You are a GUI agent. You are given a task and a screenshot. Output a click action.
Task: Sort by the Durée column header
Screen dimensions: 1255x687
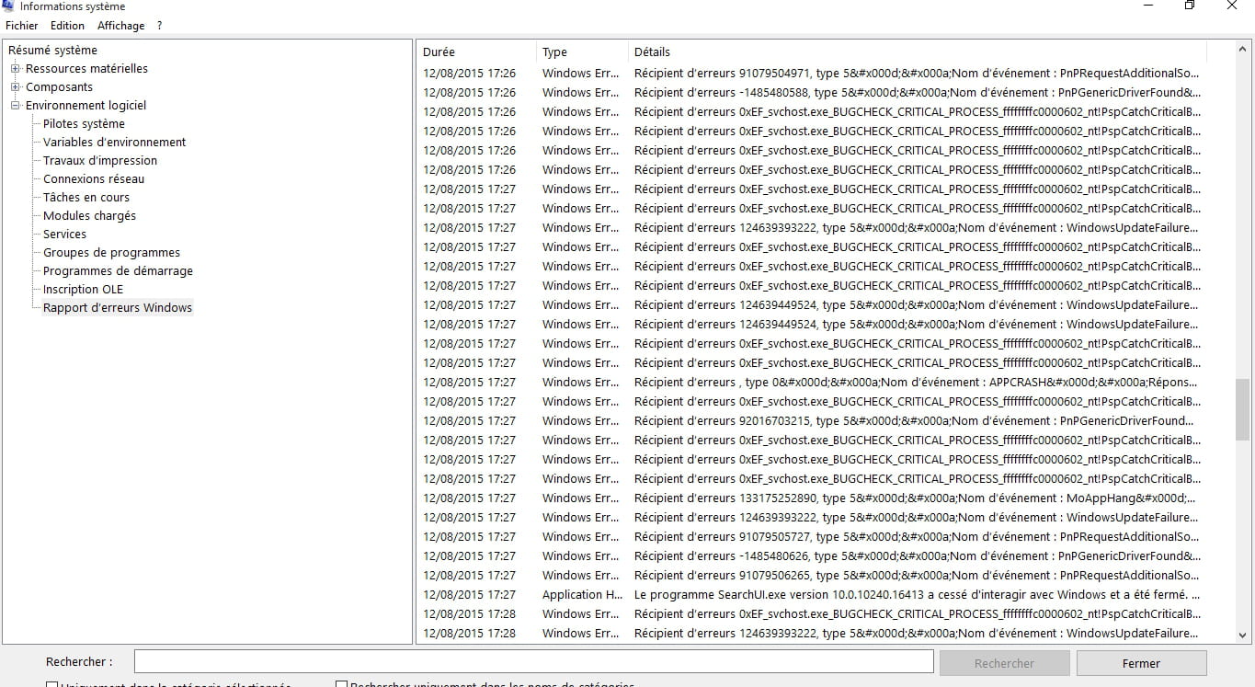click(x=476, y=52)
